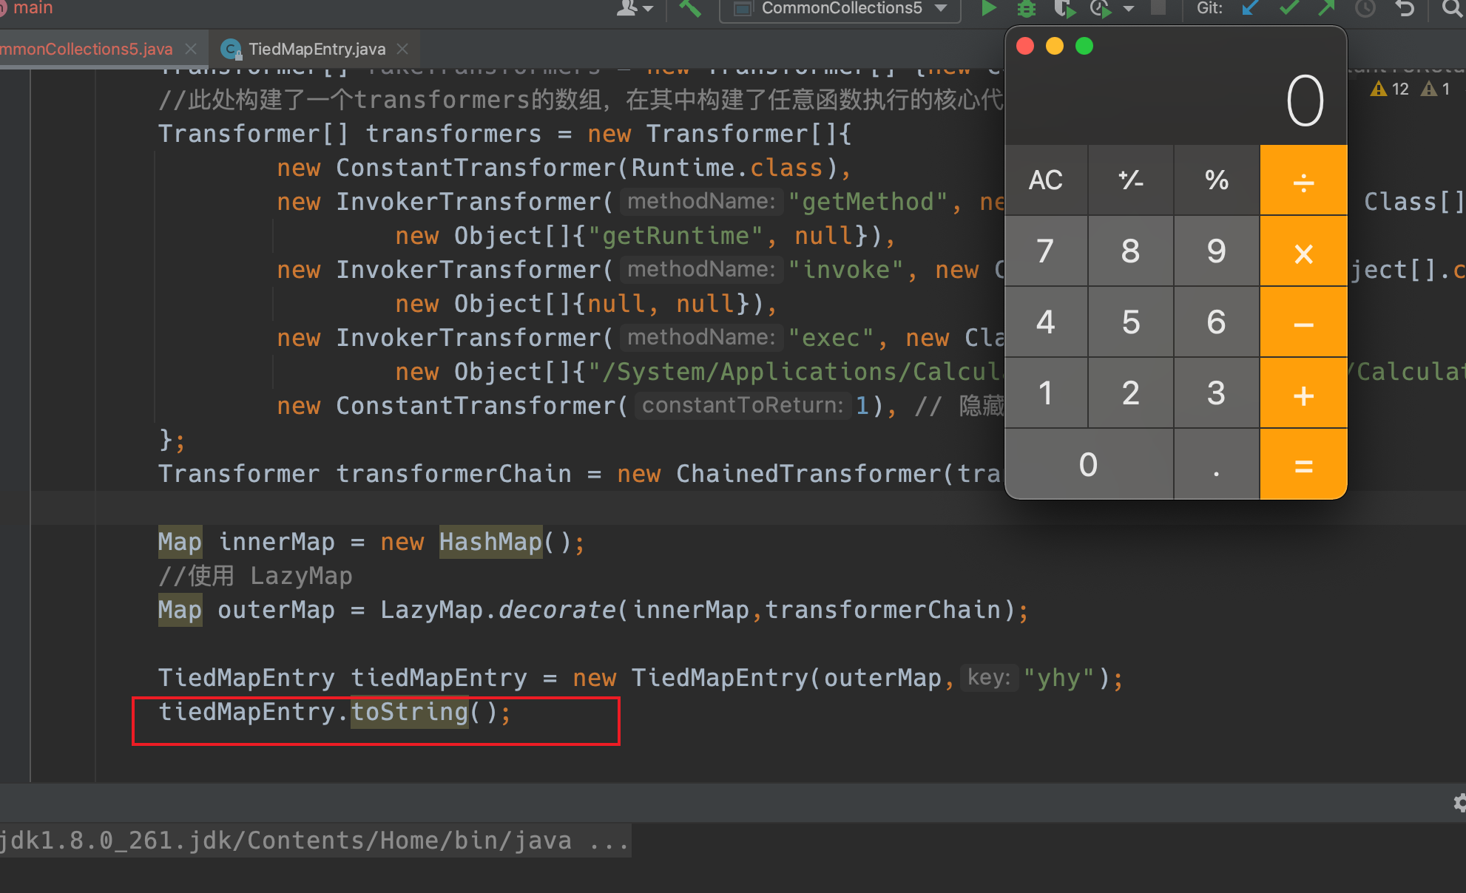Open the CommonCollections5 run configuration dropdown
The width and height of the screenshot is (1466, 893).
(840, 8)
